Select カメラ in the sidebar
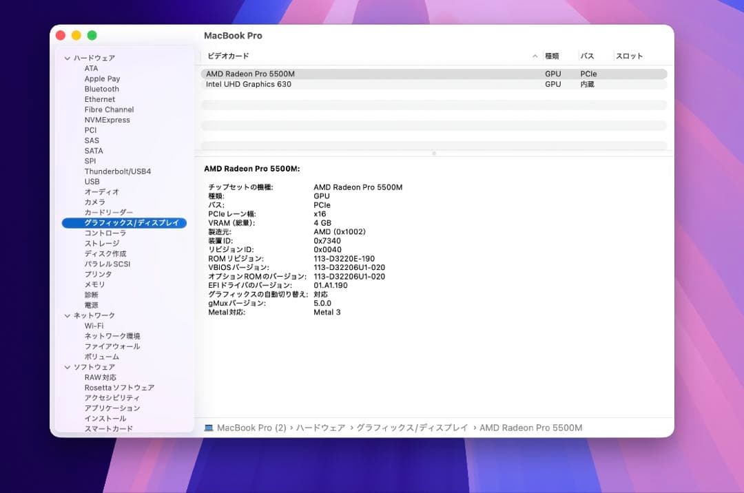Image resolution: width=744 pixels, height=493 pixels. 94,202
